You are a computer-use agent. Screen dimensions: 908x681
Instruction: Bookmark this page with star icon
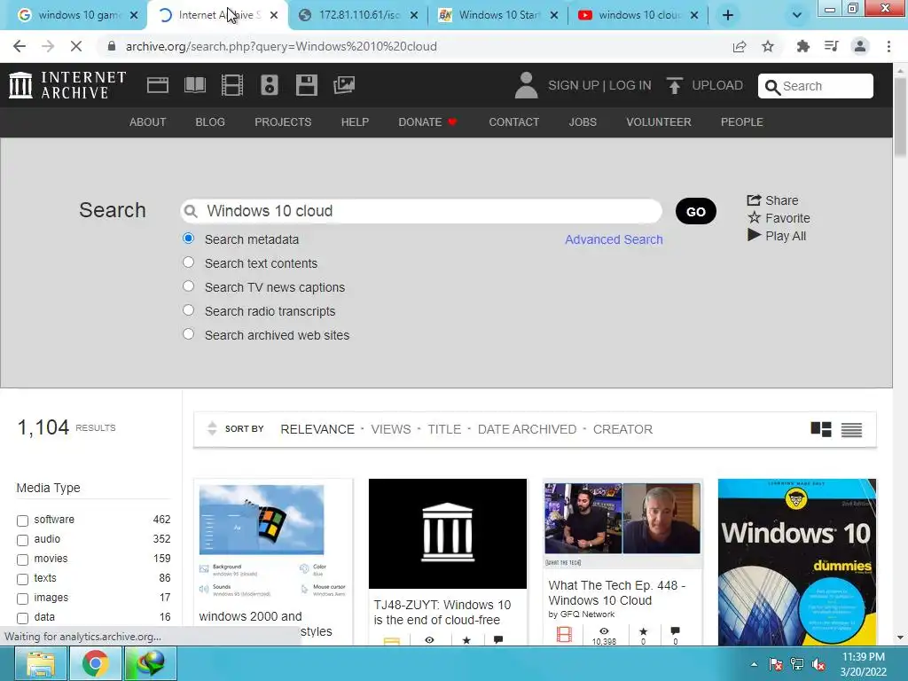768,46
